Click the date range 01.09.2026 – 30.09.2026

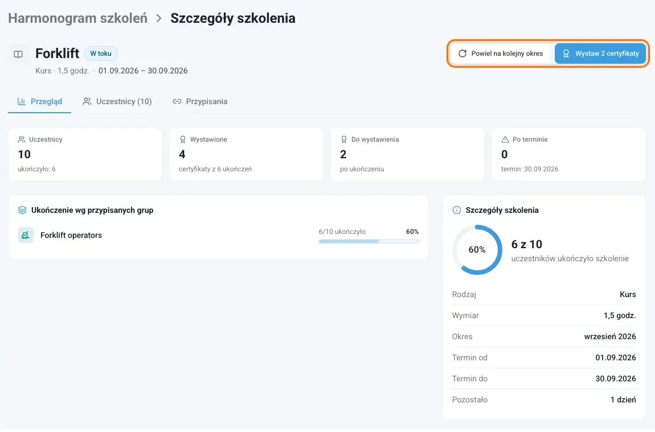pyautogui.click(x=143, y=71)
